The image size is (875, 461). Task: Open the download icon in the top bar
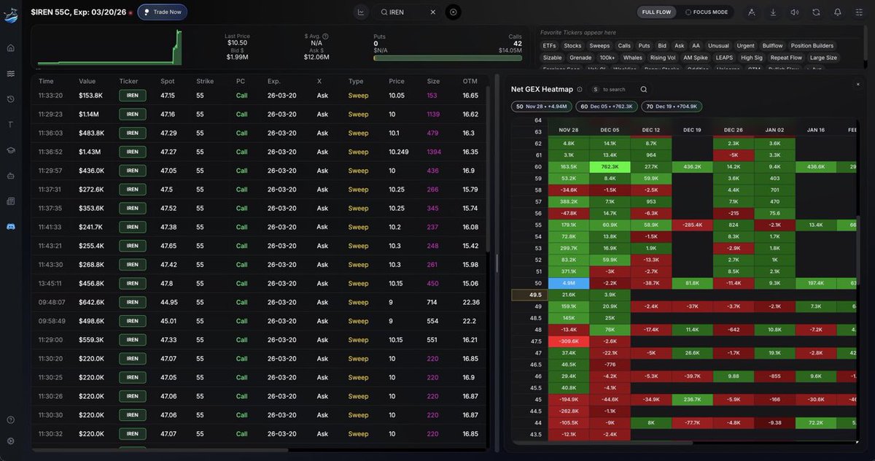774,12
